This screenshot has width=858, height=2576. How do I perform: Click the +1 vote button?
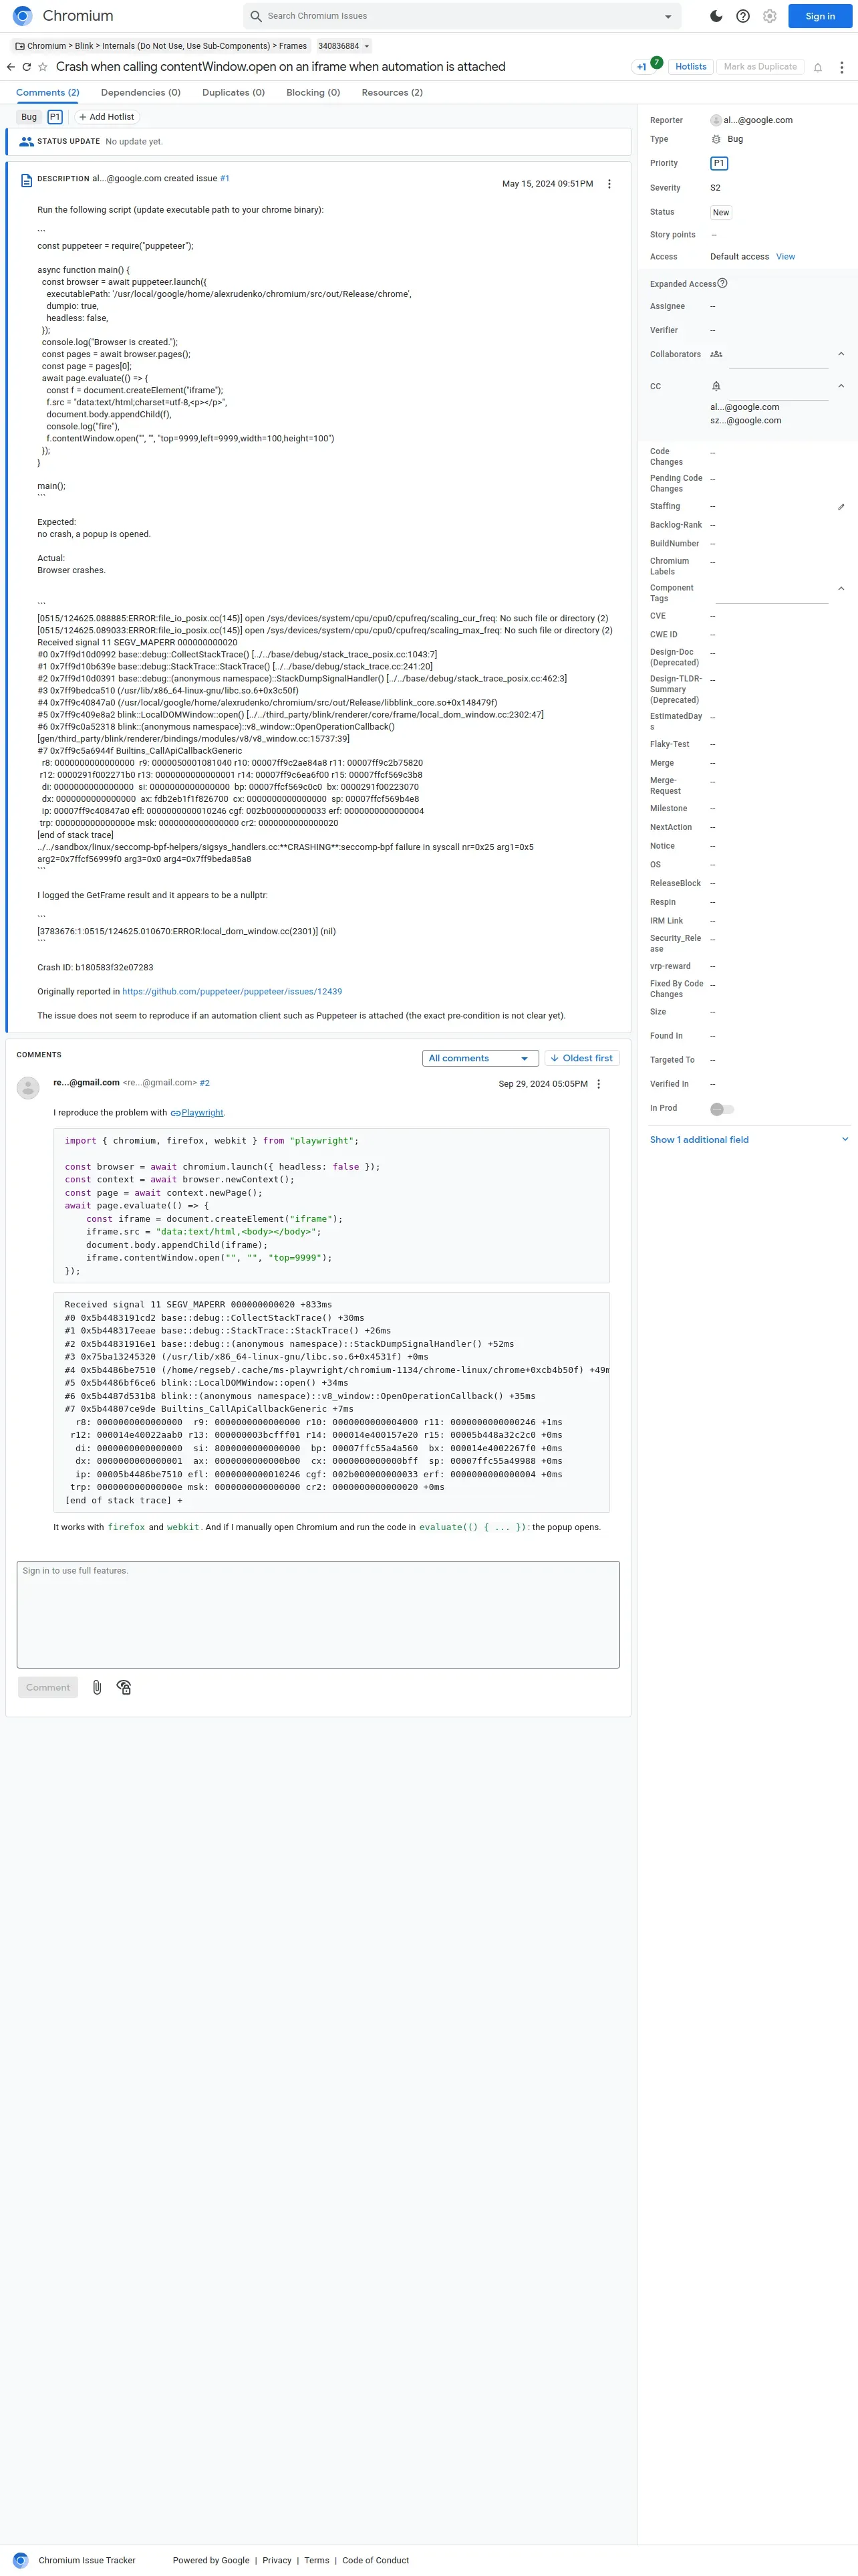[x=641, y=67]
